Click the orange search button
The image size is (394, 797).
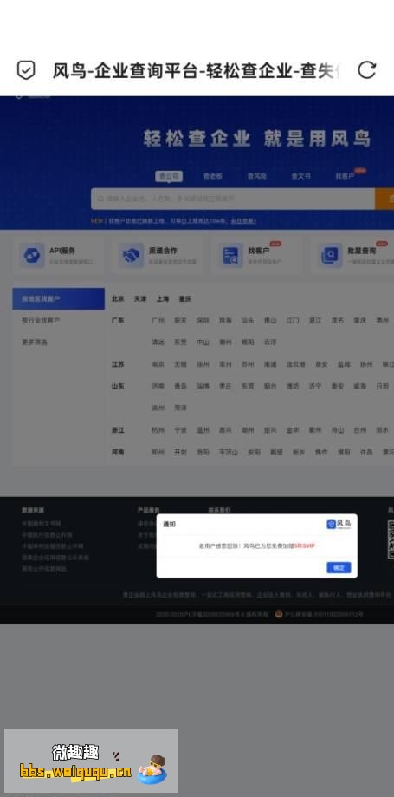pyautogui.click(x=384, y=199)
